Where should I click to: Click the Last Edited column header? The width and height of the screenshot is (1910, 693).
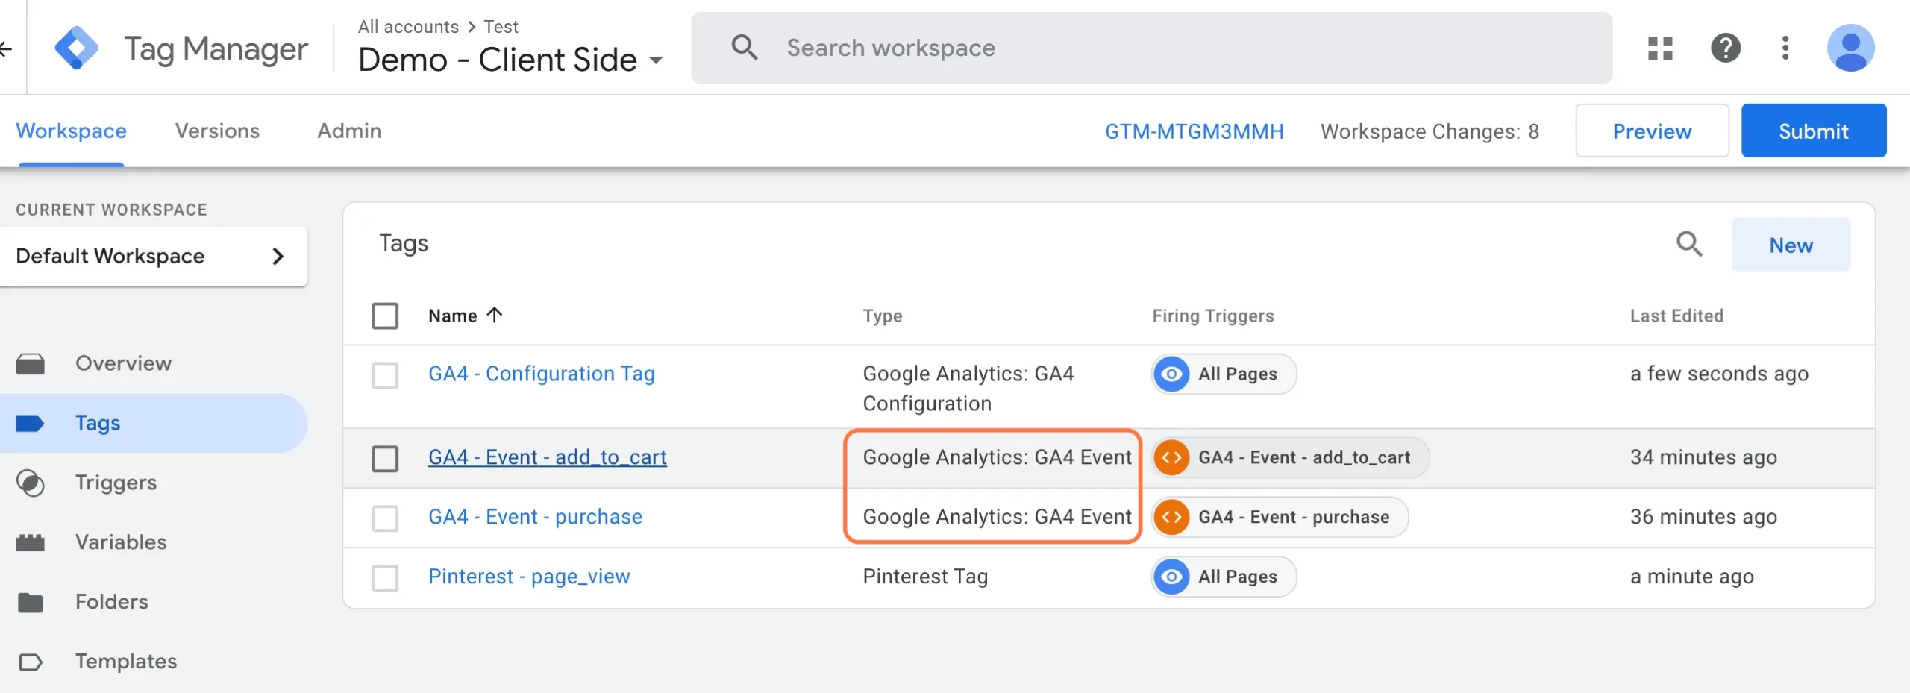[1676, 316]
